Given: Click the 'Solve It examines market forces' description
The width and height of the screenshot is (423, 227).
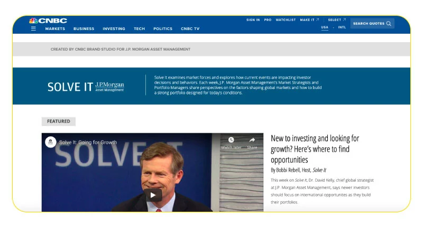Looking at the screenshot, I should (x=237, y=85).
